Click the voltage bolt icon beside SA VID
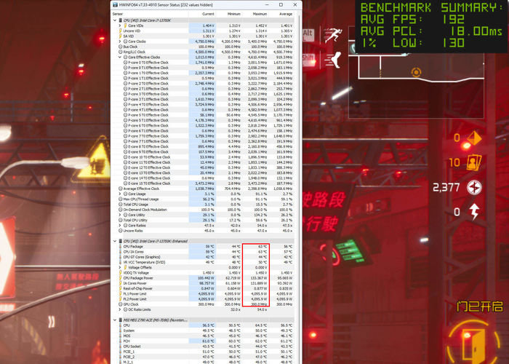 click(x=121, y=36)
